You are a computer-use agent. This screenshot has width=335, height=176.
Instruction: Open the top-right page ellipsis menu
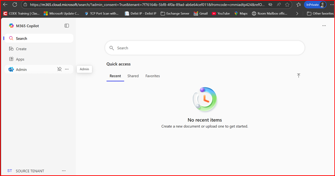pos(324,26)
